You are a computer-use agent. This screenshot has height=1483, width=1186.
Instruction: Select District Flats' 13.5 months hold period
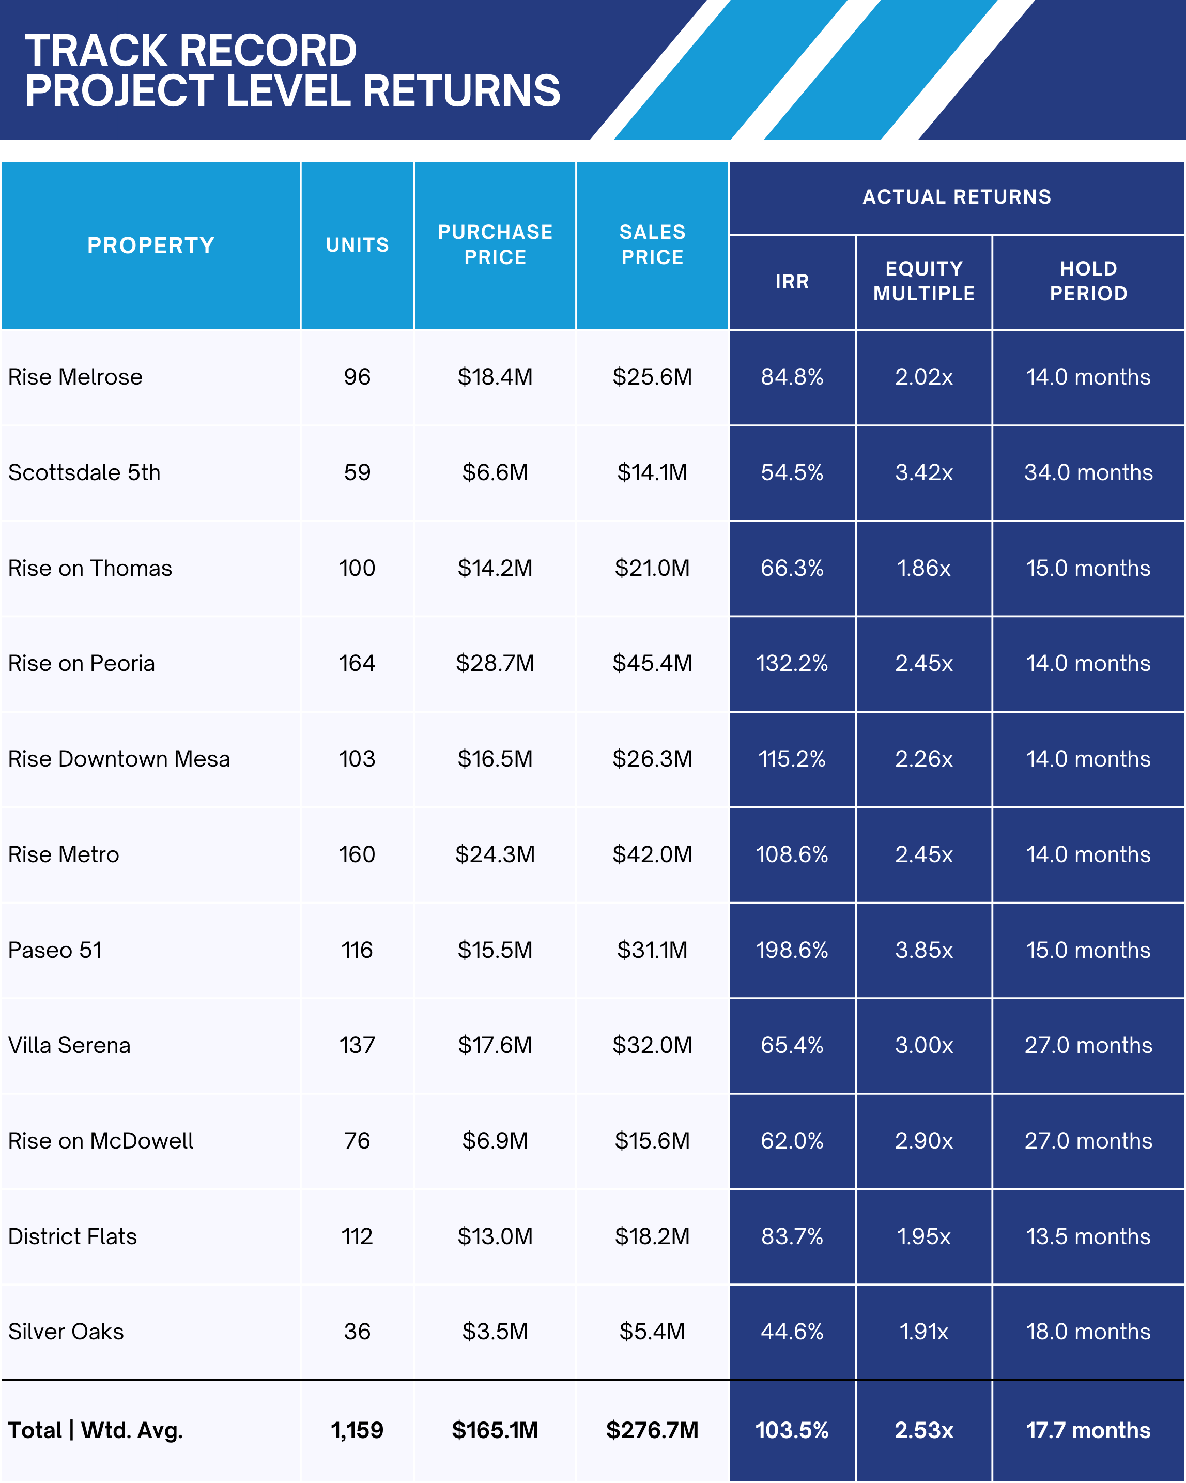coord(1088,1237)
